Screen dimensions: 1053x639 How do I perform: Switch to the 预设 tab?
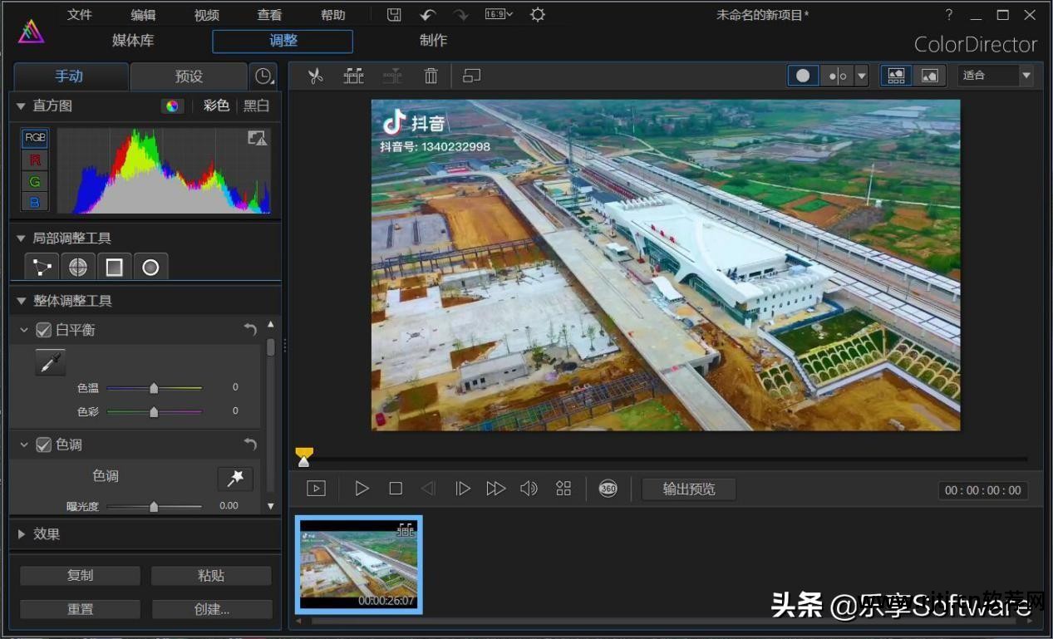coord(189,76)
